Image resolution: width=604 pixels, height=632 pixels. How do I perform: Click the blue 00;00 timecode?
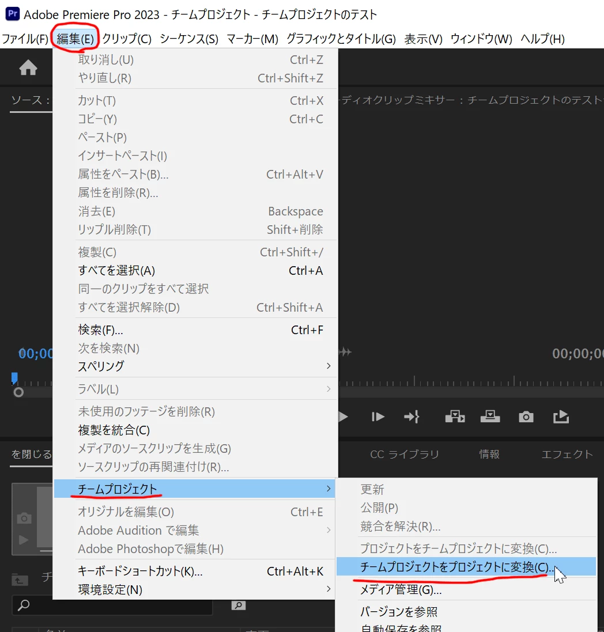click(36, 354)
